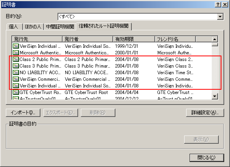Screen dimensions: 230x167
Task: Select the 信頼されたルート証明機関 tab
Action: (x=104, y=26)
